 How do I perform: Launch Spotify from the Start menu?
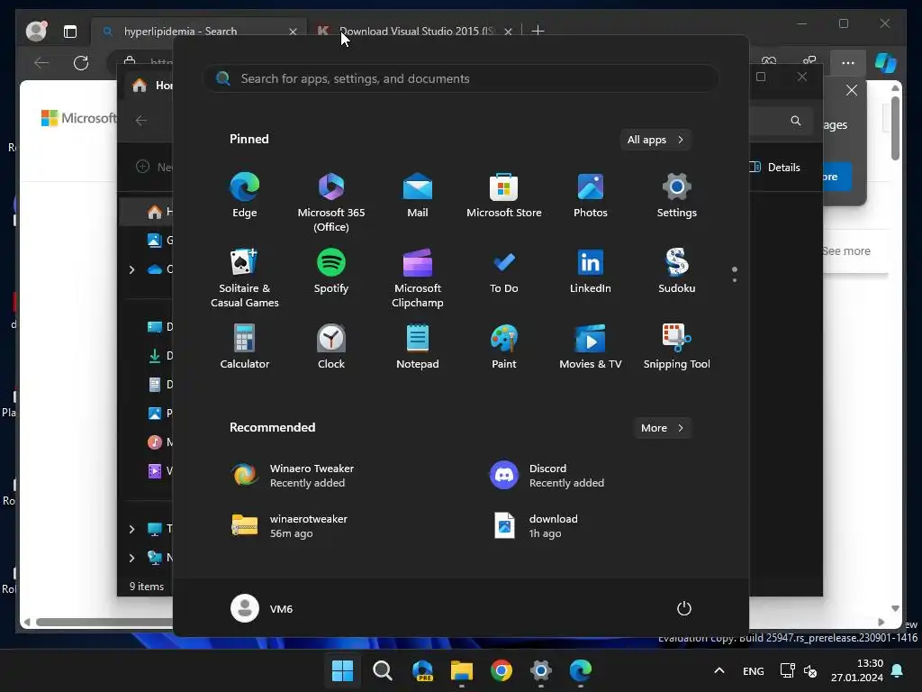click(331, 271)
